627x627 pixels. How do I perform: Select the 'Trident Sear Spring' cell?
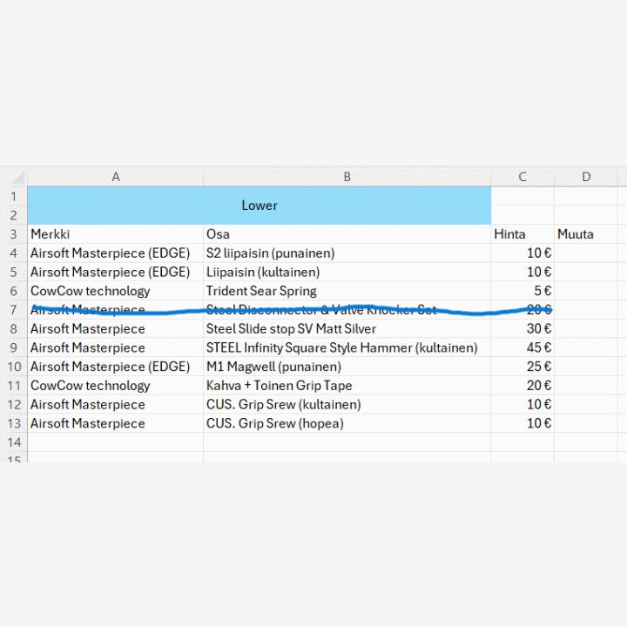pos(347,291)
